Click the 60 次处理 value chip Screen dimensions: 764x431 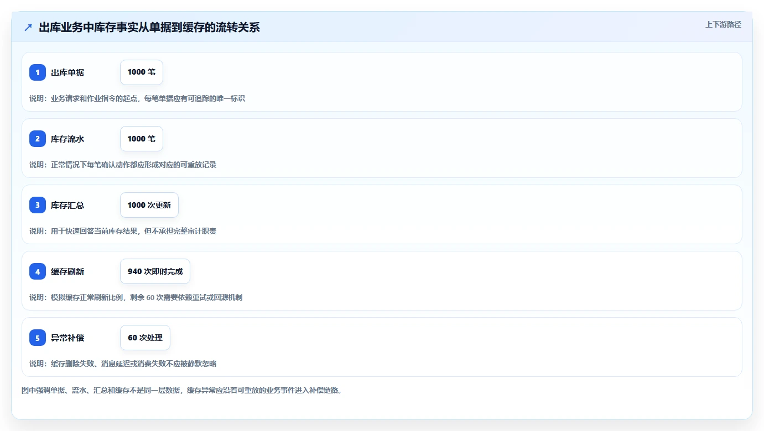145,338
